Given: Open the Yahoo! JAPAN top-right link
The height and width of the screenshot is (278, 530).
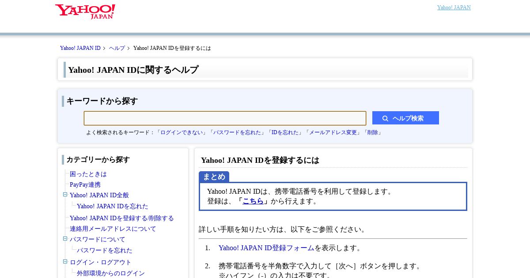Looking at the screenshot, I should [x=454, y=8].
